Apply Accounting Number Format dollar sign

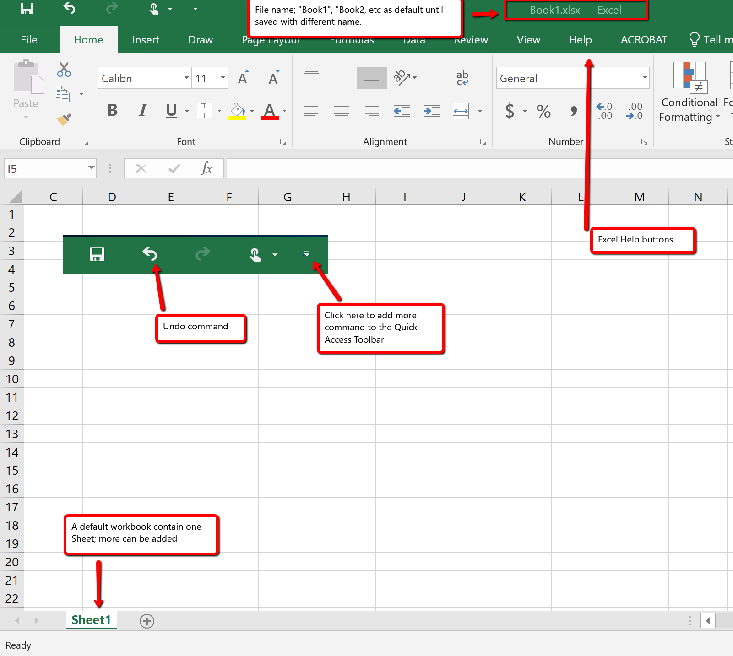(x=510, y=111)
